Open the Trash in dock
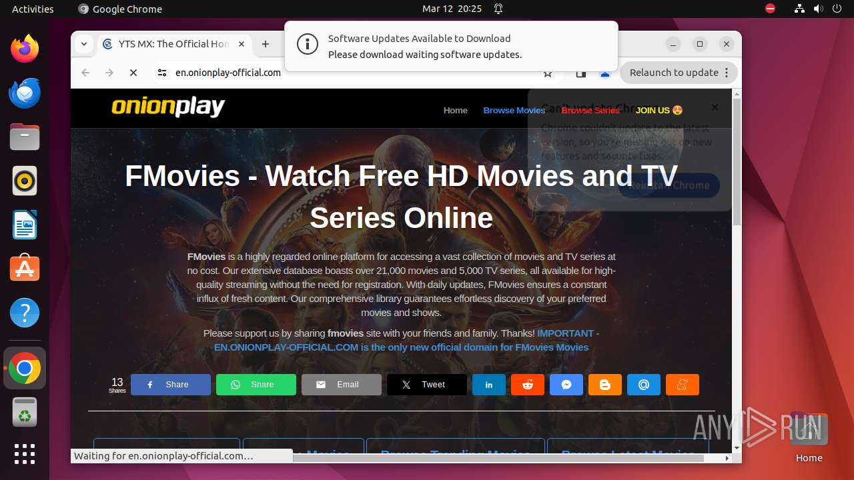854x480 pixels. [x=25, y=412]
